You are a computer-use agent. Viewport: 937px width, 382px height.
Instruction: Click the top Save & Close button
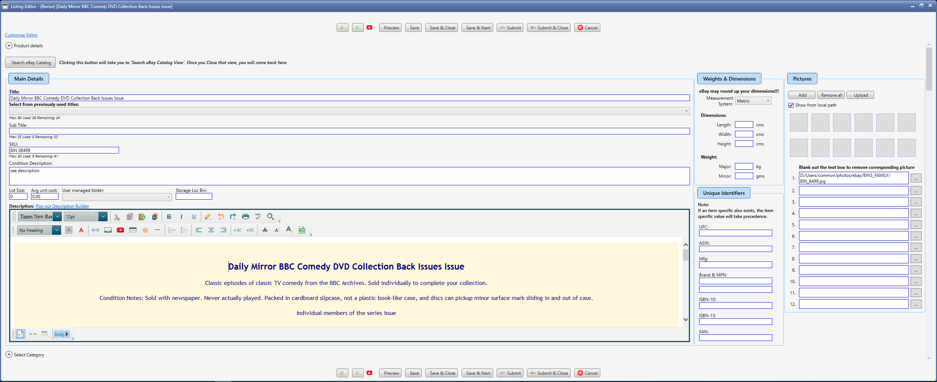pyautogui.click(x=442, y=27)
